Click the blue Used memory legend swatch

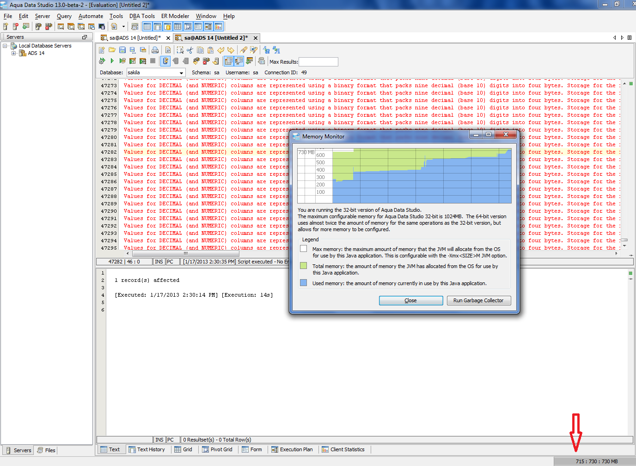click(x=303, y=283)
